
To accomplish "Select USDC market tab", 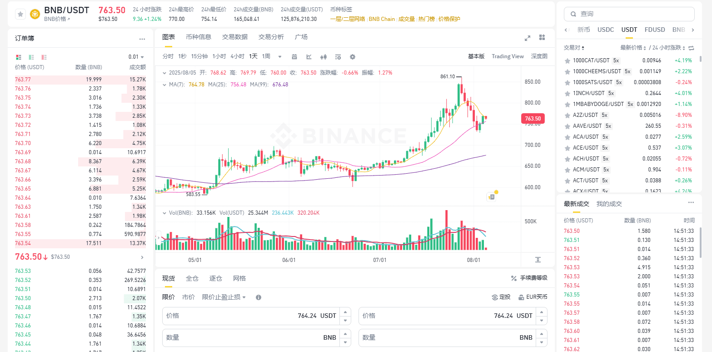I will point(606,30).
